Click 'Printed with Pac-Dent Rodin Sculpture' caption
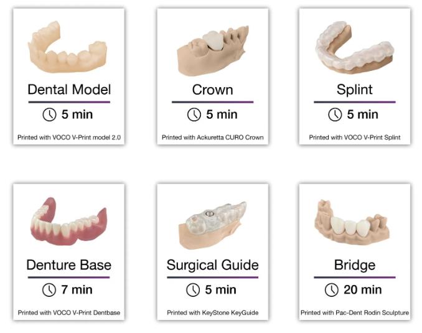422x333 pixels. [354, 312]
